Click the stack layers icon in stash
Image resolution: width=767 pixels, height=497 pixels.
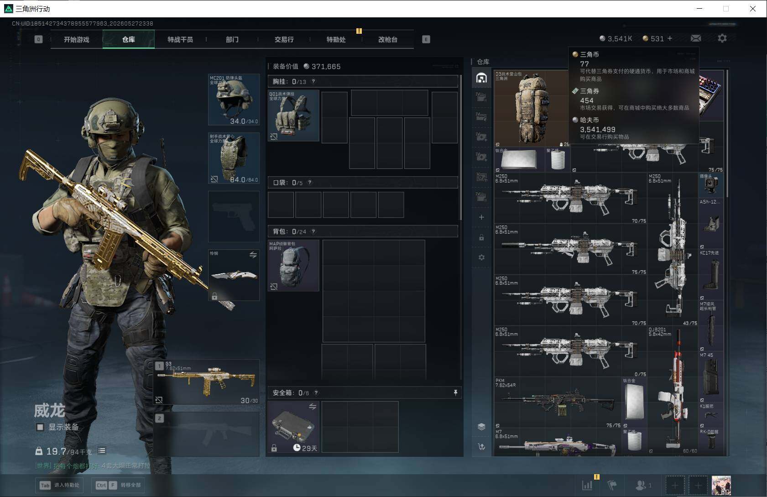pyautogui.click(x=481, y=426)
